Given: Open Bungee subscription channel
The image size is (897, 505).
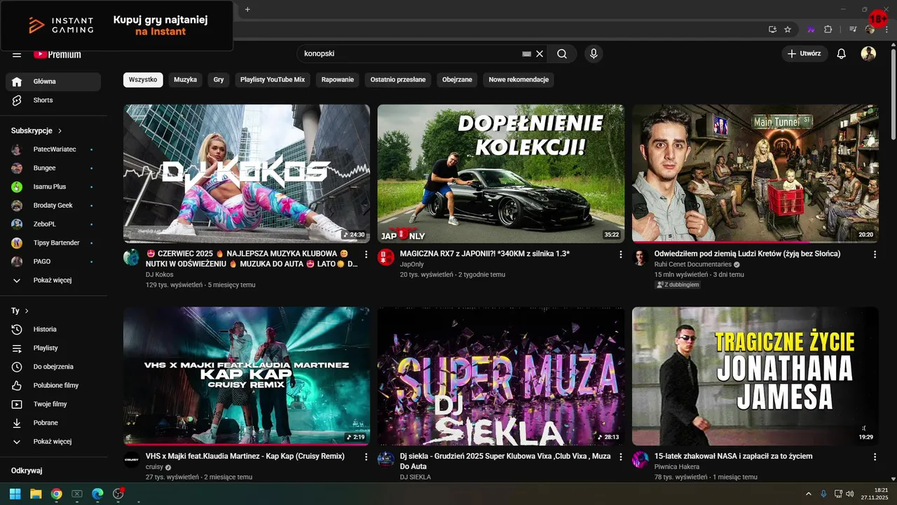Looking at the screenshot, I should (x=53, y=168).
